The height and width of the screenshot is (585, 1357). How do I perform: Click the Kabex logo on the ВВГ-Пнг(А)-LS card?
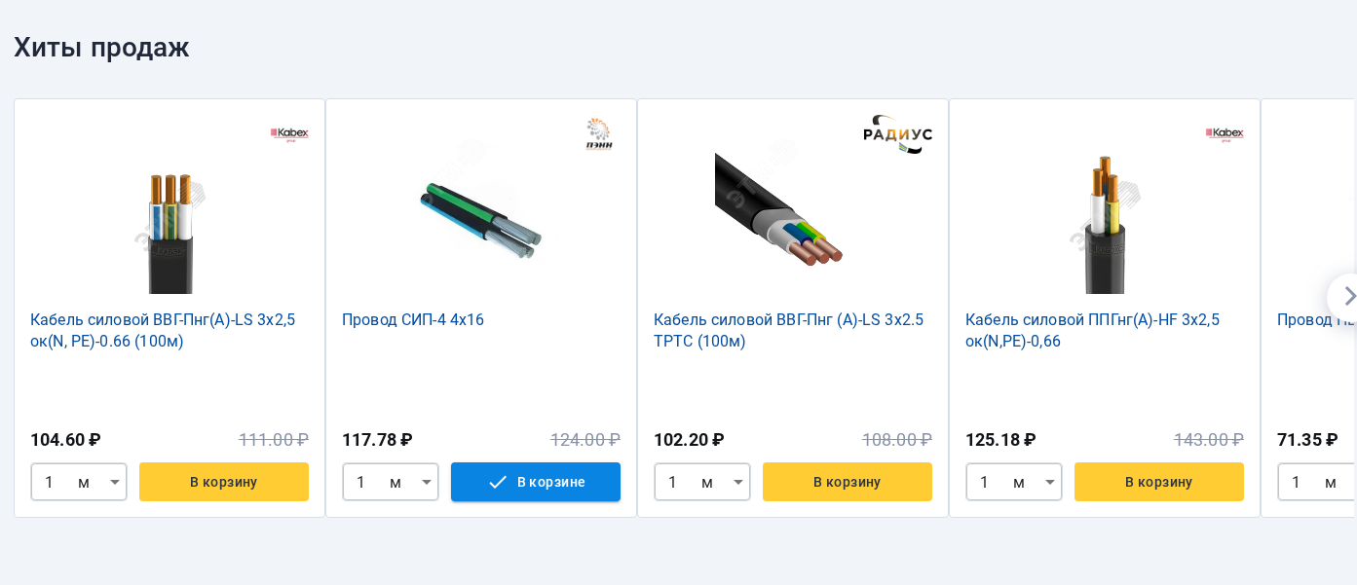point(289,134)
